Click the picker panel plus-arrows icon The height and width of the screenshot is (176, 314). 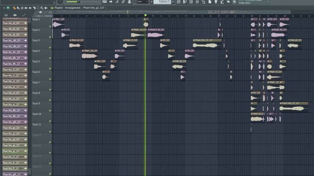[15, 15]
